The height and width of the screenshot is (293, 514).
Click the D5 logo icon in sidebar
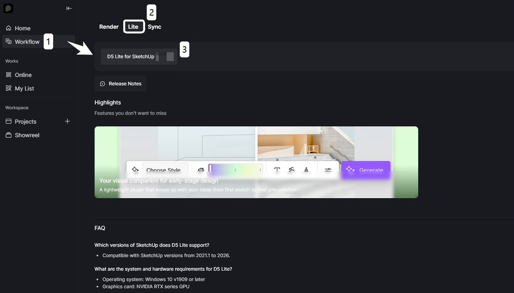point(8,8)
